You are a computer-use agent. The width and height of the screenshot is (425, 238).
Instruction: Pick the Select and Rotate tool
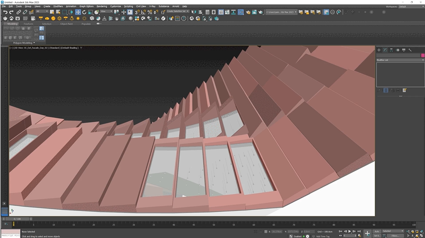click(x=84, y=12)
